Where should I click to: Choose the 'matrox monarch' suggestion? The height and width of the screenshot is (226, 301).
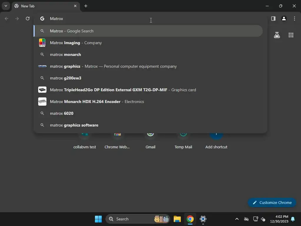(148, 54)
